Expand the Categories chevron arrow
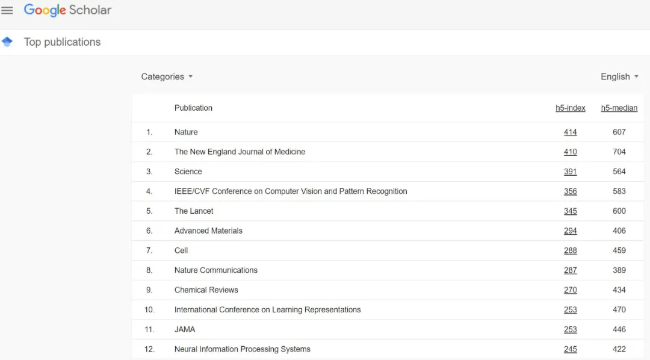The width and height of the screenshot is (650, 360). (190, 76)
